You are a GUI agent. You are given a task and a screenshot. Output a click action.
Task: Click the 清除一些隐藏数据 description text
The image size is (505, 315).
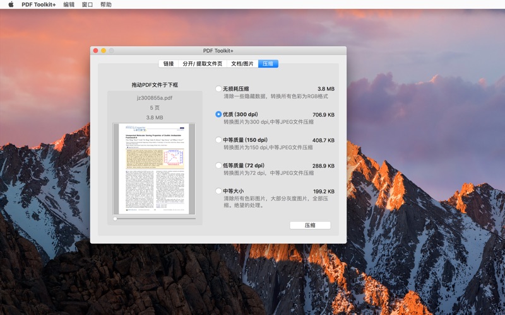tap(276, 96)
